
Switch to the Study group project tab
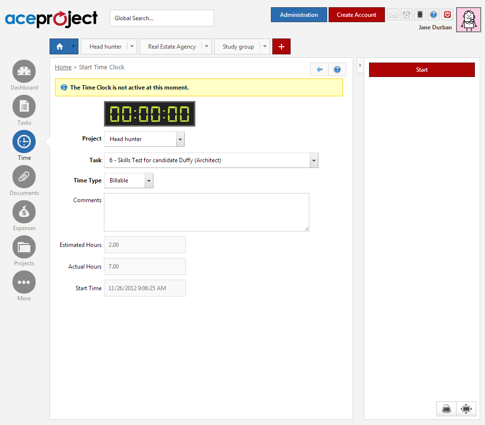(x=238, y=46)
